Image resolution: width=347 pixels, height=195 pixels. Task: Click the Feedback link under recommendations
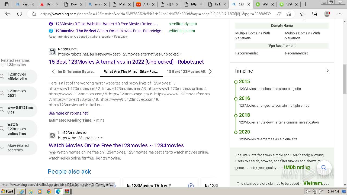120,37
